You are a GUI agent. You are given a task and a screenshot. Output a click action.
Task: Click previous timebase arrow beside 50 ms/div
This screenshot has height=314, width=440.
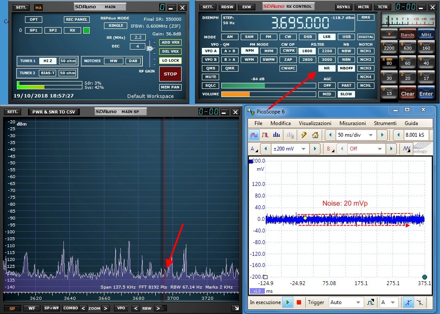pos(330,135)
